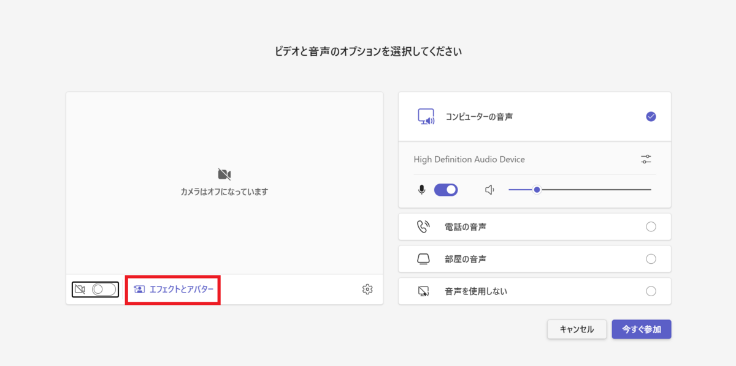
Task: Open audio device settings sliders icon
Action: (x=646, y=159)
